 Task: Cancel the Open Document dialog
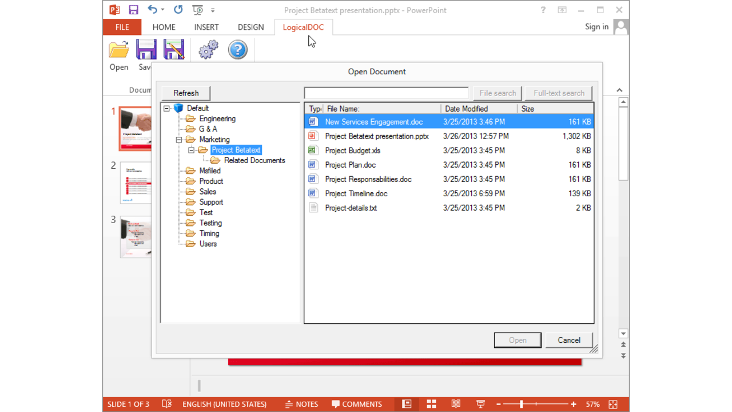568,340
